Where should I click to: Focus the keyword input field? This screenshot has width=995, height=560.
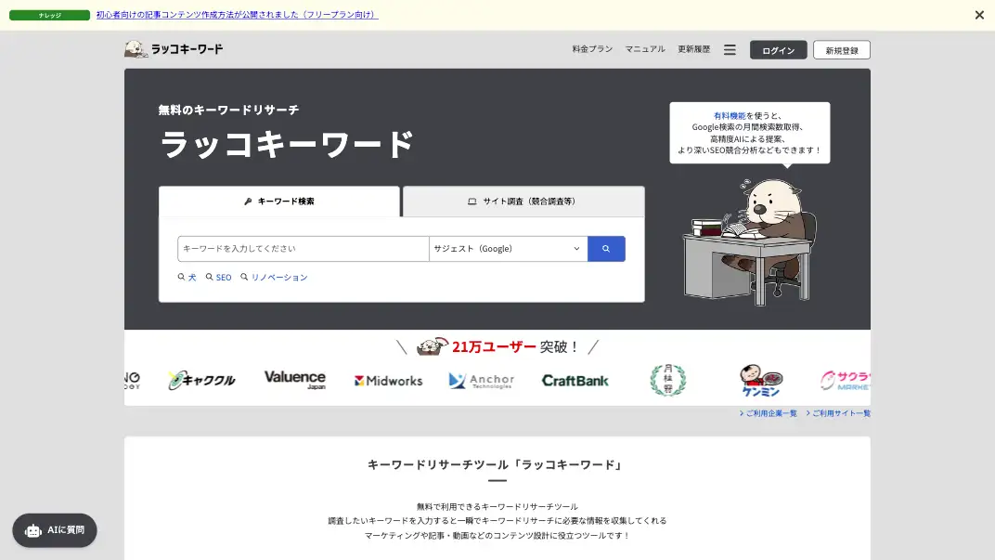[x=304, y=248]
